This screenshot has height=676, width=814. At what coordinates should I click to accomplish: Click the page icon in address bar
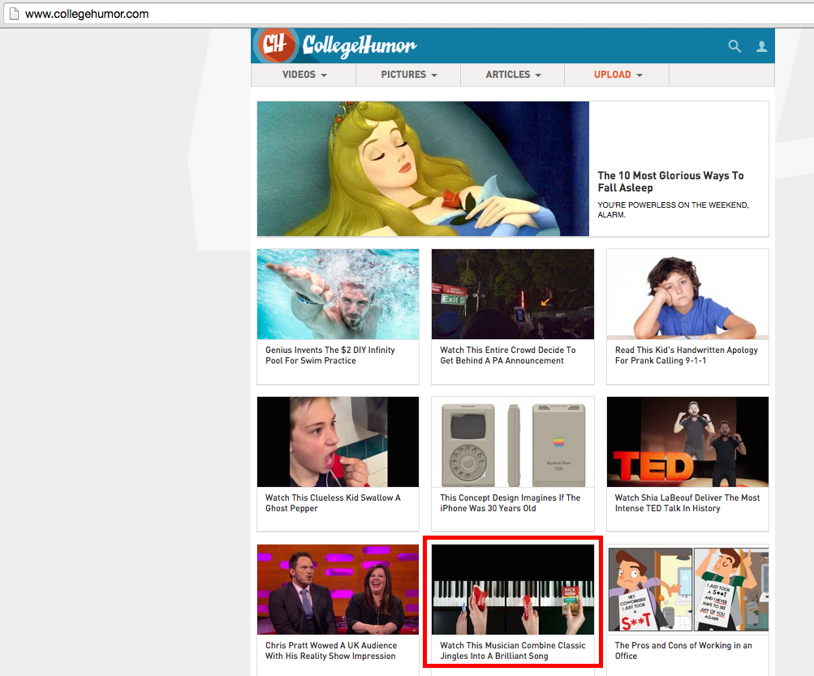pos(14,14)
